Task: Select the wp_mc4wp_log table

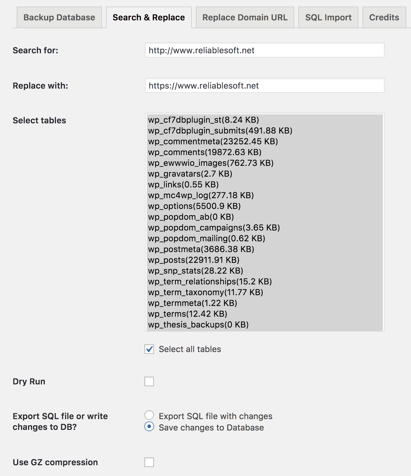Action: coord(201,195)
